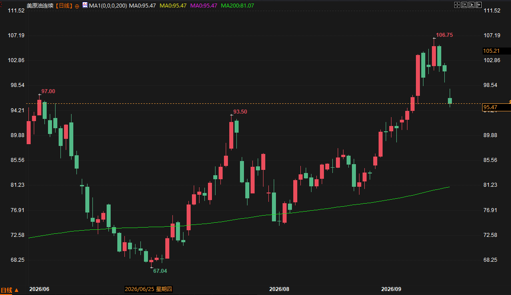
Task: Click the 97.00 peak price label
Action: coord(48,91)
